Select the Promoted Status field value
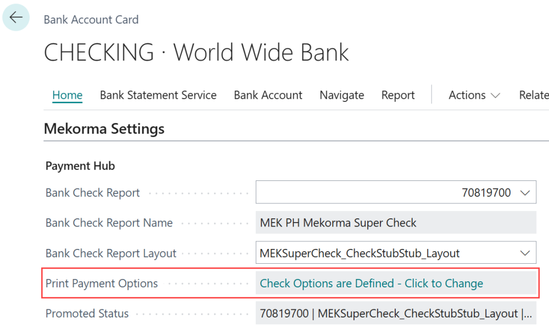The height and width of the screenshot is (329, 549). pyautogui.click(x=384, y=314)
